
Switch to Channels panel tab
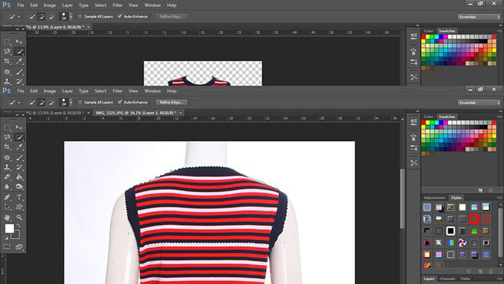click(447, 279)
